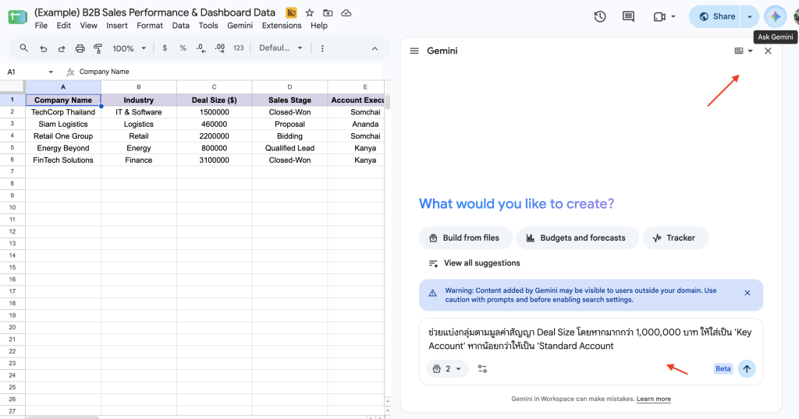Select column C header
This screenshot has width=799, height=419.
pos(214,87)
